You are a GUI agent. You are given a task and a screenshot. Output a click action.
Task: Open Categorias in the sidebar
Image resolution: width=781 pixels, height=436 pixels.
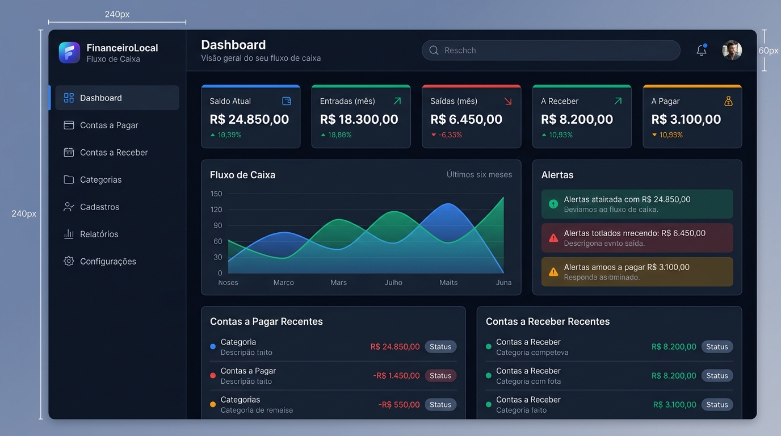(x=117, y=179)
